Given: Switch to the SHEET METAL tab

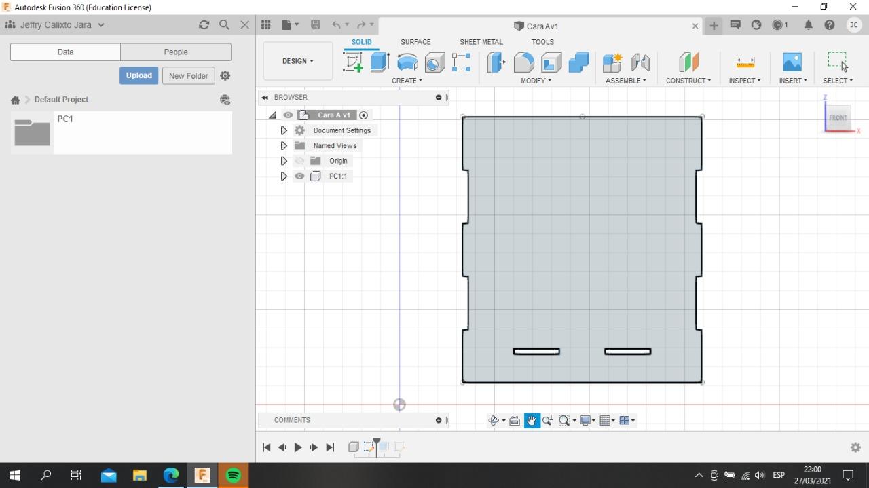Looking at the screenshot, I should point(481,42).
